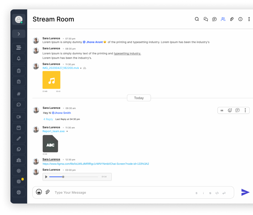The width and height of the screenshot is (253, 215).
Task: Toggle strikethrough formatting in composer
Action: click(x=210, y=193)
